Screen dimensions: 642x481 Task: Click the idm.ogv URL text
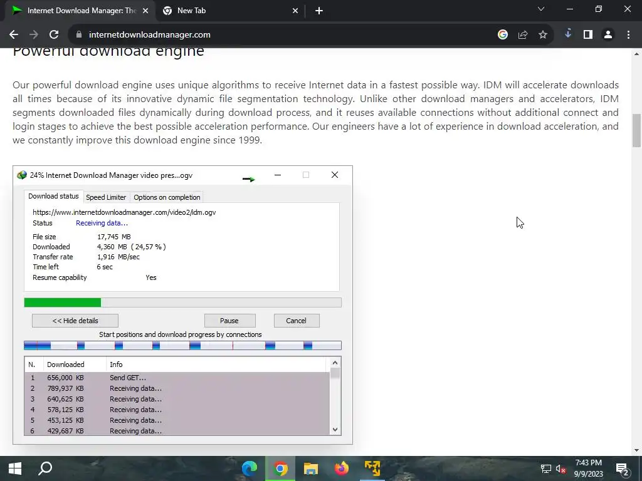click(124, 212)
